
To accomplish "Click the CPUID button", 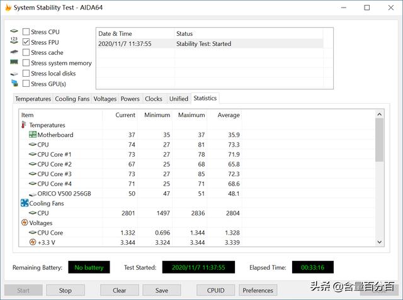I will click(212, 290).
